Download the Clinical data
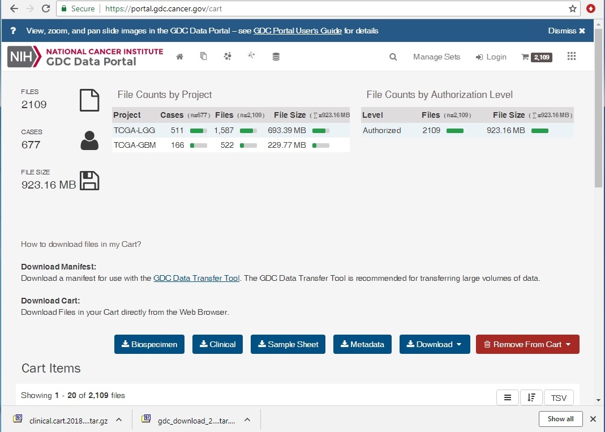The height and width of the screenshot is (432, 605). [x=218, y=344]
